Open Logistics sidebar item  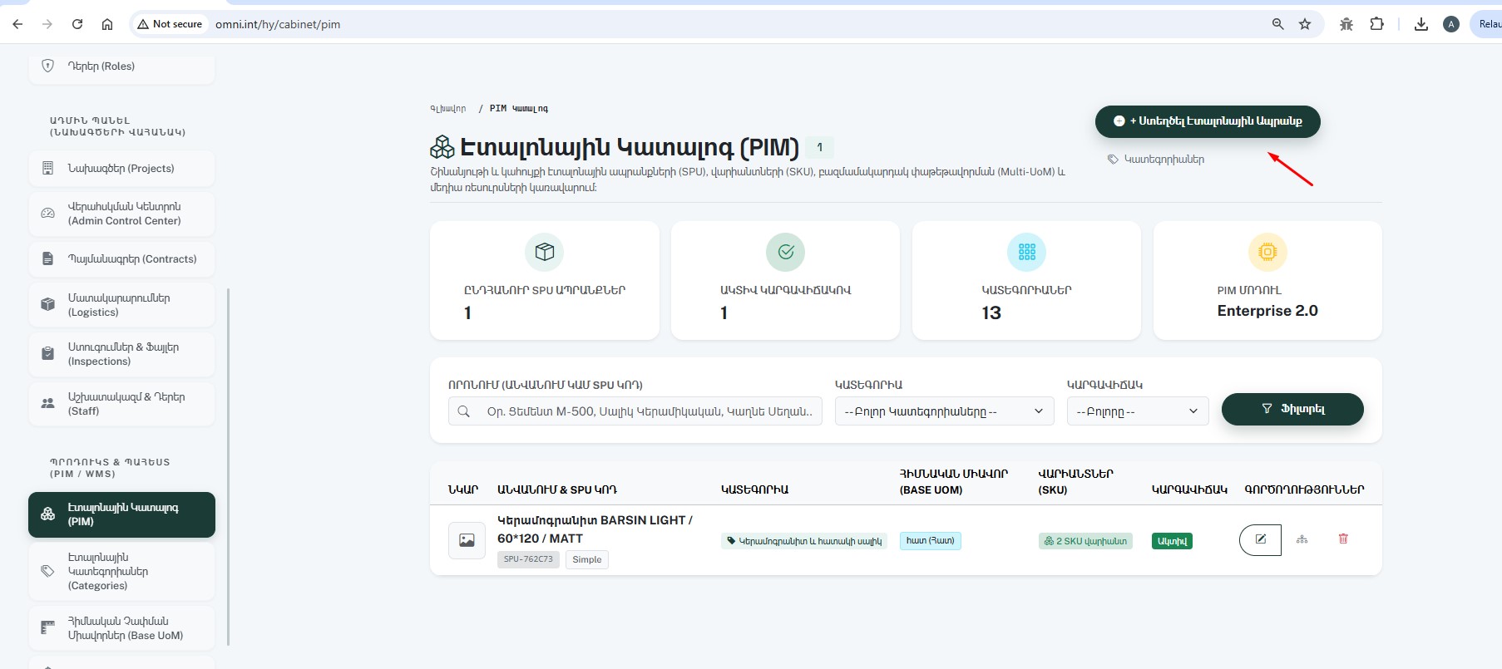(121, 305)
